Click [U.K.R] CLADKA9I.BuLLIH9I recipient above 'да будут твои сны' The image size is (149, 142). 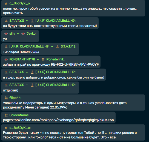[x=56, y=21]
